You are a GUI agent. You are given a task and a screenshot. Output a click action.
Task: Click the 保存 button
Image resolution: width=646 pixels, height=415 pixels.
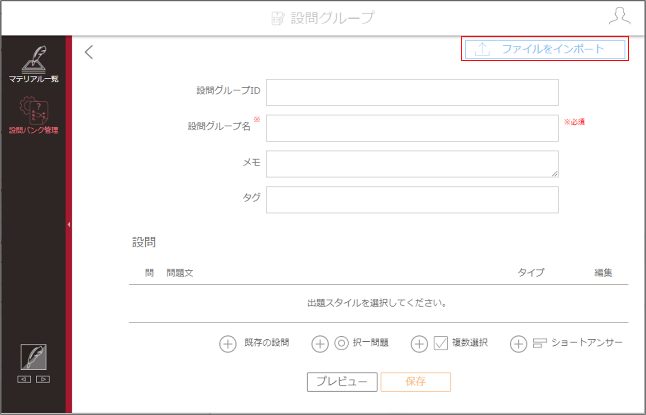[x=416, y=382]
